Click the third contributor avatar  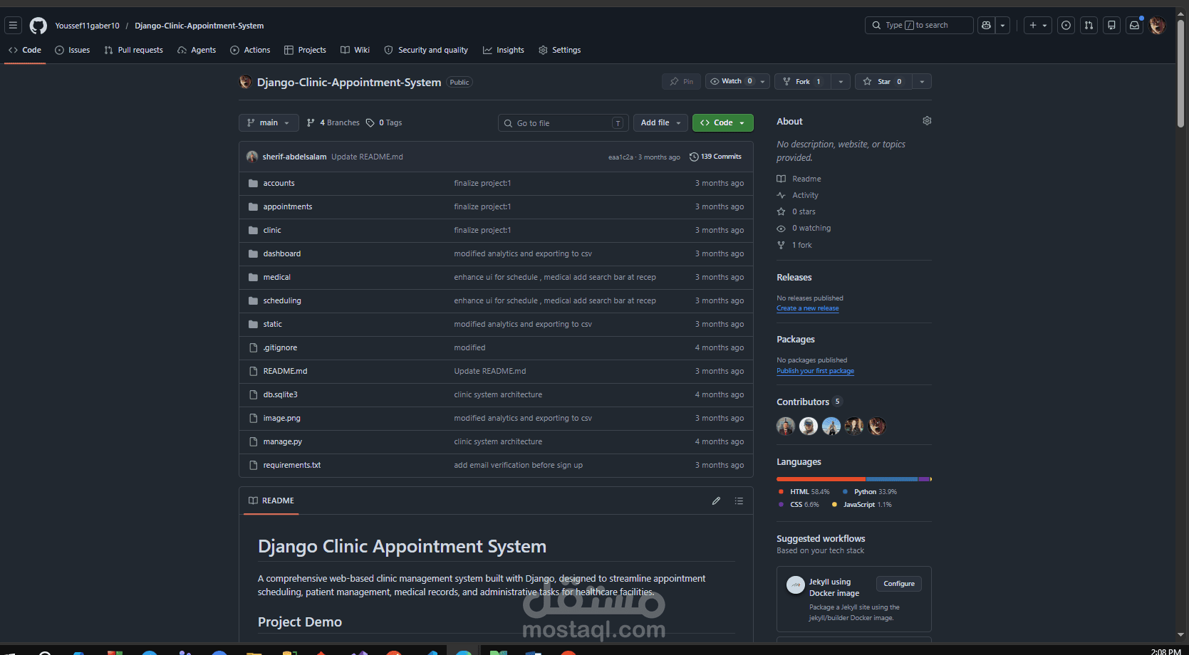click(831, 426)
